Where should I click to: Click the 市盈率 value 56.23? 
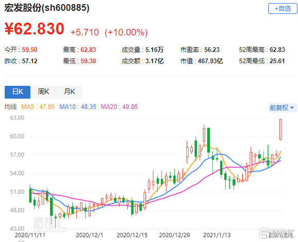click(212, 50)
